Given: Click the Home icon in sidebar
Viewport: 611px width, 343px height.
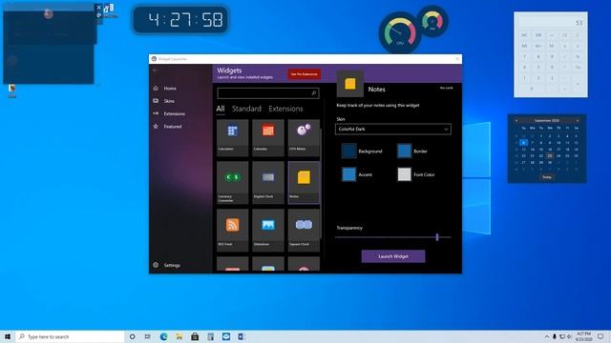Looking at the screenshot, I should [156, 89].
